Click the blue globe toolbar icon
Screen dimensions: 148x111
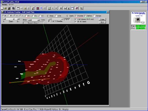(x=41, y=8)
